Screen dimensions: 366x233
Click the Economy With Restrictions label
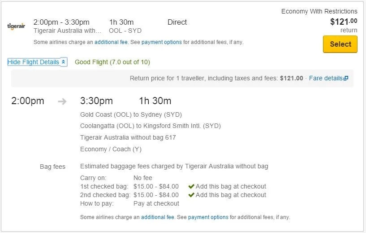[319, 11]
